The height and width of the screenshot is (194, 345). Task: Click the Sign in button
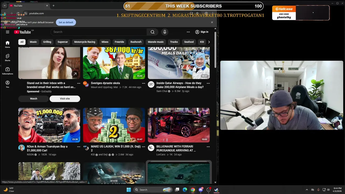202,32
